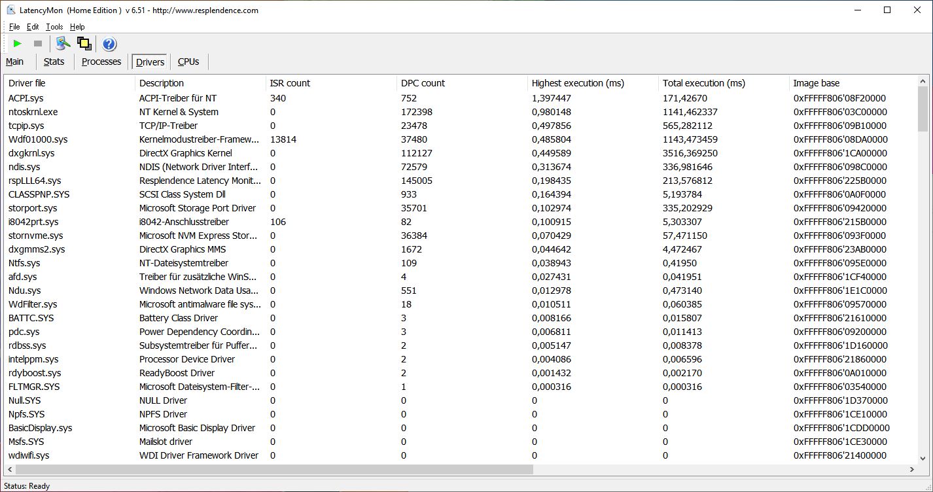Select the ACPI.sys driver row
The width and height of the screenshot is (933, 492).
tap(461, 98)
